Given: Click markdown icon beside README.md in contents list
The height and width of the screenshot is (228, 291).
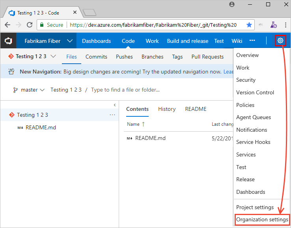Looking at the screenshot, I should [130, 138].
